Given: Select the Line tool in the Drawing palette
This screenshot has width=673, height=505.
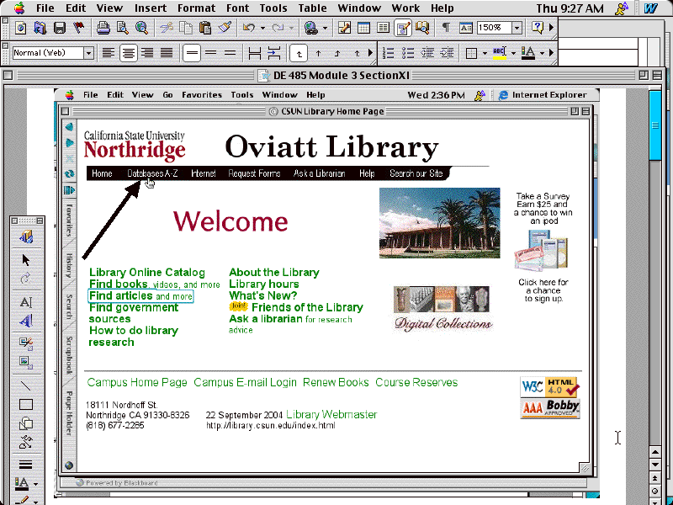Looking at the screenshot, I should point(26,385).
